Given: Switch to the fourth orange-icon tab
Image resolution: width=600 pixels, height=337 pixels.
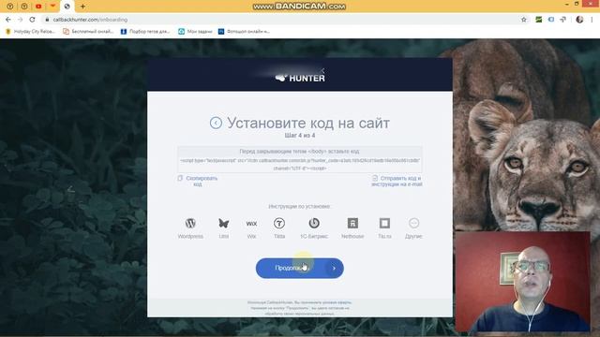Looking at the screenshot, I should [x=52, y=7].
